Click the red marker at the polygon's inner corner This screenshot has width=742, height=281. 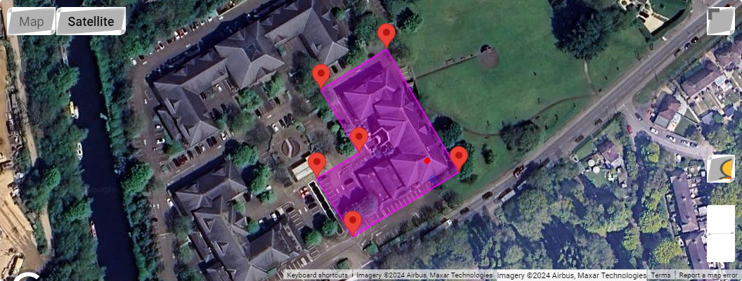tap(359, 140)
